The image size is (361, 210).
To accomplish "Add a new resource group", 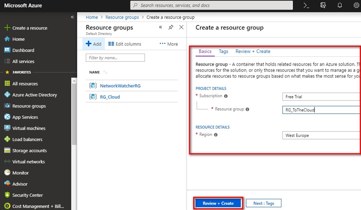I will pyautogui.click(x=94, y=44).
